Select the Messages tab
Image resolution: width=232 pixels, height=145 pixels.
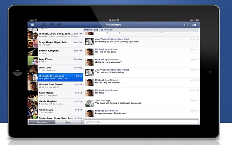pos(42,122)
